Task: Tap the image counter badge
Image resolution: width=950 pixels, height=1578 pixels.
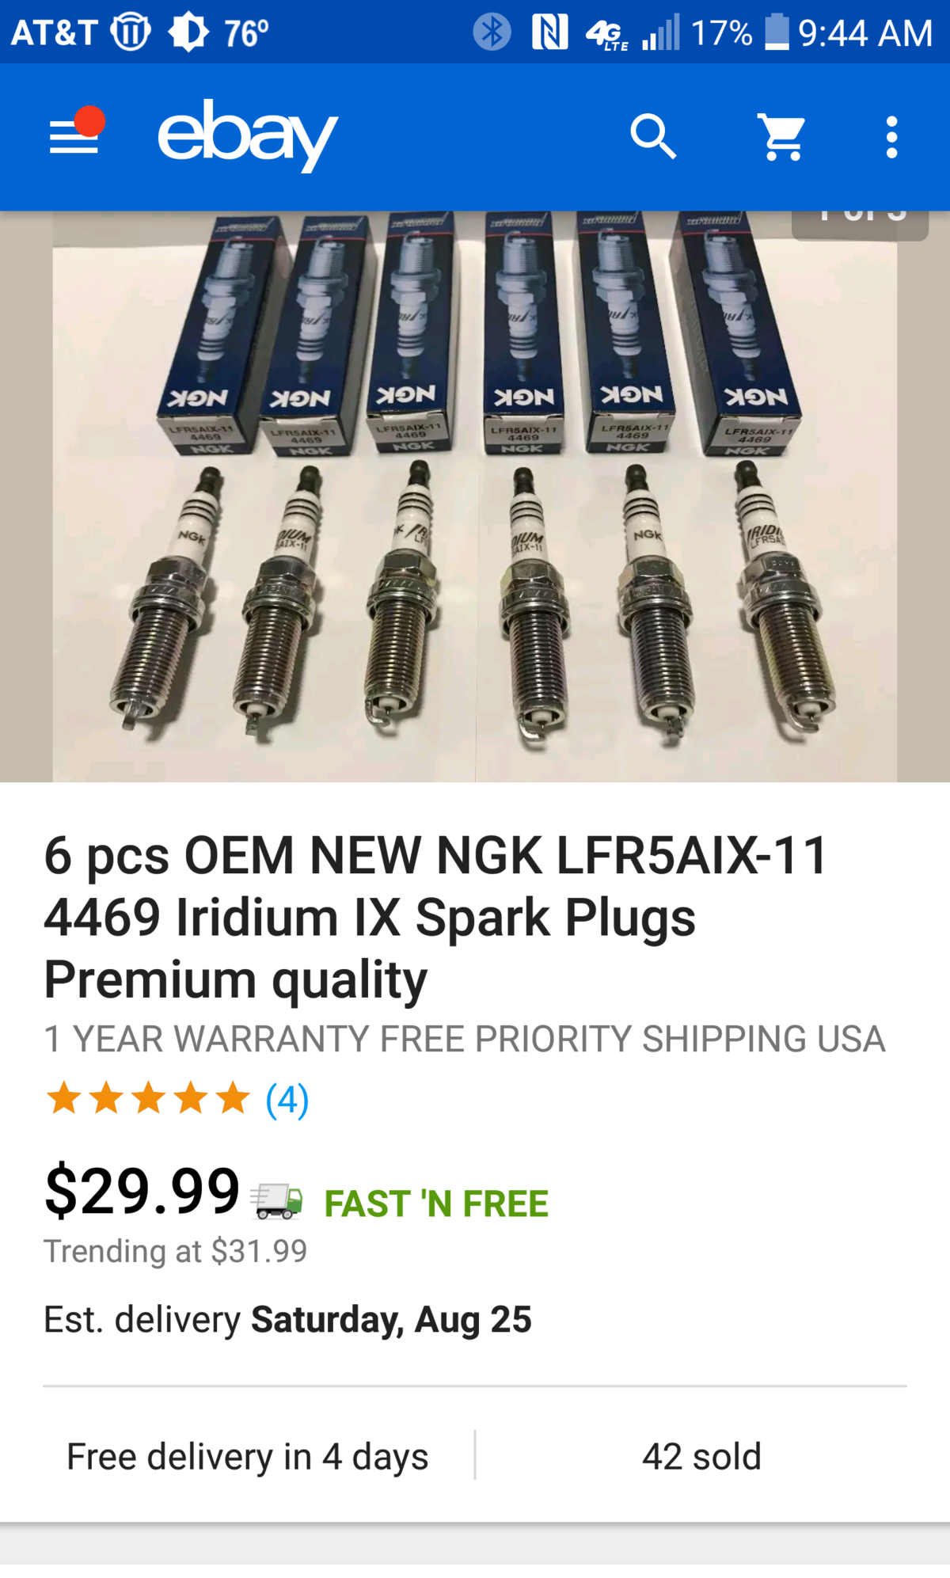Action: (x=860, y=225)
